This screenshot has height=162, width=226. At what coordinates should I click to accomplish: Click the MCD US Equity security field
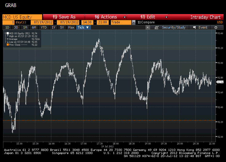(x=22, y=17)
